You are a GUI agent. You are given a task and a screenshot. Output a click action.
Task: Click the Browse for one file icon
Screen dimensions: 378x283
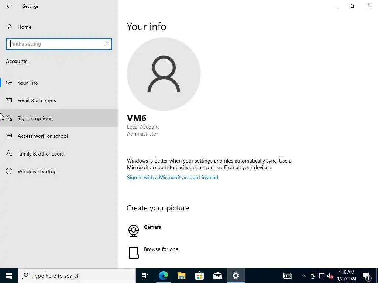coord(134,253)
